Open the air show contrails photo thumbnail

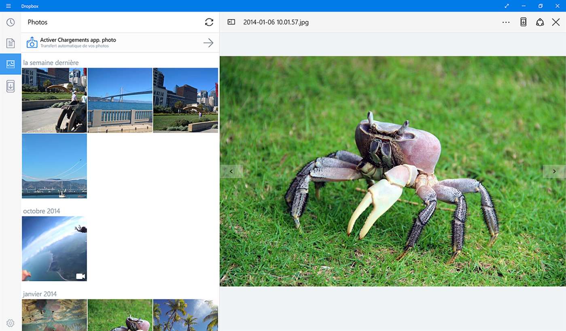pyautogui.click(x=54, y=166)
